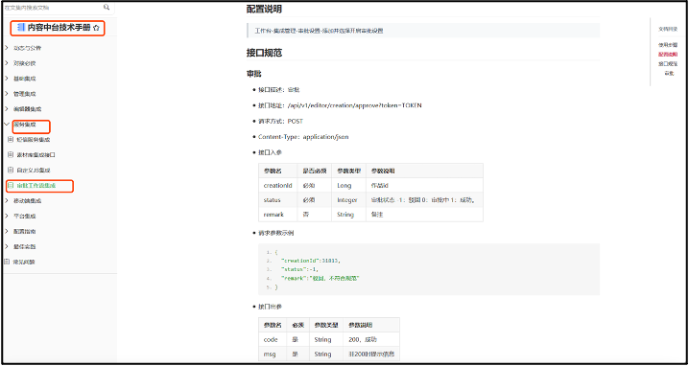Image resolution: width=689 pixels, height=366 pixels.
Task: Select 对接必读 in the sidebar tree
Action: [25, 63]
